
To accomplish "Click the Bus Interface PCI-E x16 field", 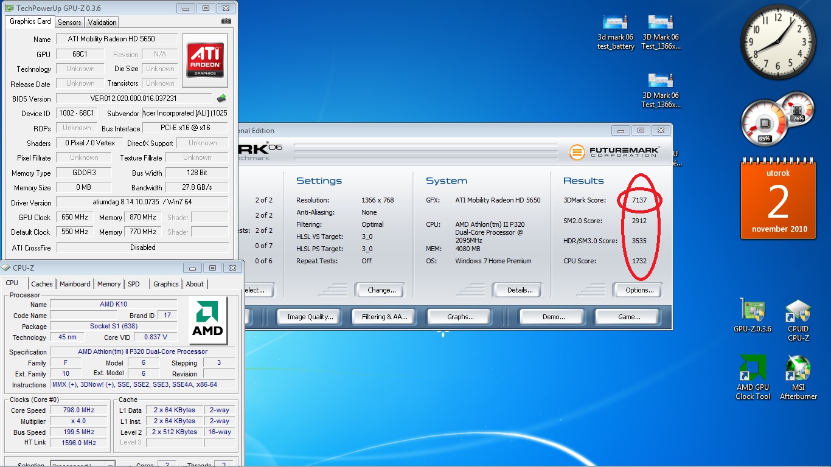I will click(186, 128).
